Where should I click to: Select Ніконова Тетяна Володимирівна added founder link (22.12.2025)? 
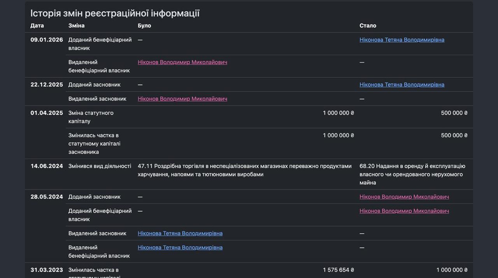click(x=402, y=84)
